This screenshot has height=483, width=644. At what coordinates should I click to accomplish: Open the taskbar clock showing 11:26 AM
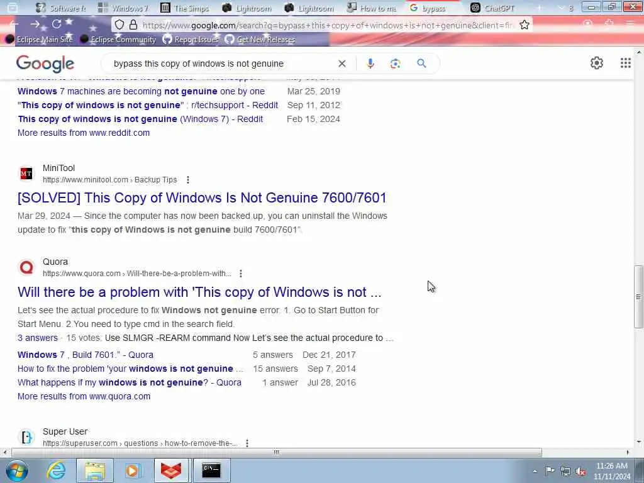612,471
